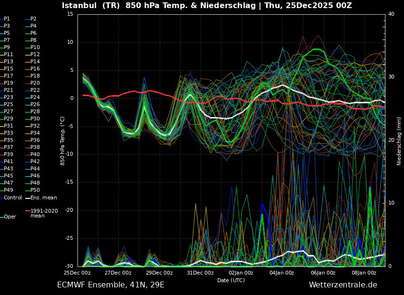This screenshot has width=404, height=295.
Task: Click temperature axis value -30
Action: [x=69, y=266]
